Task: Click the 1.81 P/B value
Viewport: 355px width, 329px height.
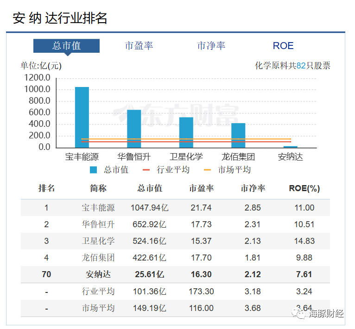Action: (x=253, y=258)
